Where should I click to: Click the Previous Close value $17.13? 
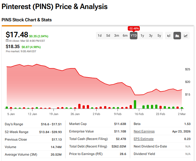point(57,139)
